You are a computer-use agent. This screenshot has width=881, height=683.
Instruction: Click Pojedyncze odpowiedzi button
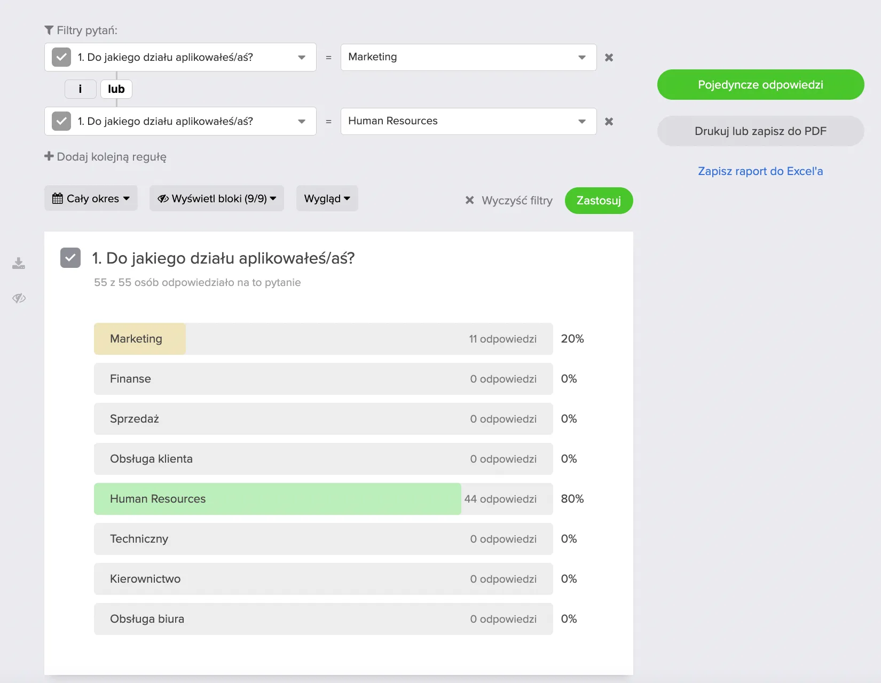tap(761, 85)
